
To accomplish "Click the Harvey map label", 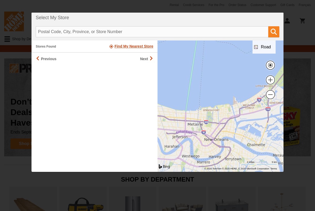I will pos(215,157).
